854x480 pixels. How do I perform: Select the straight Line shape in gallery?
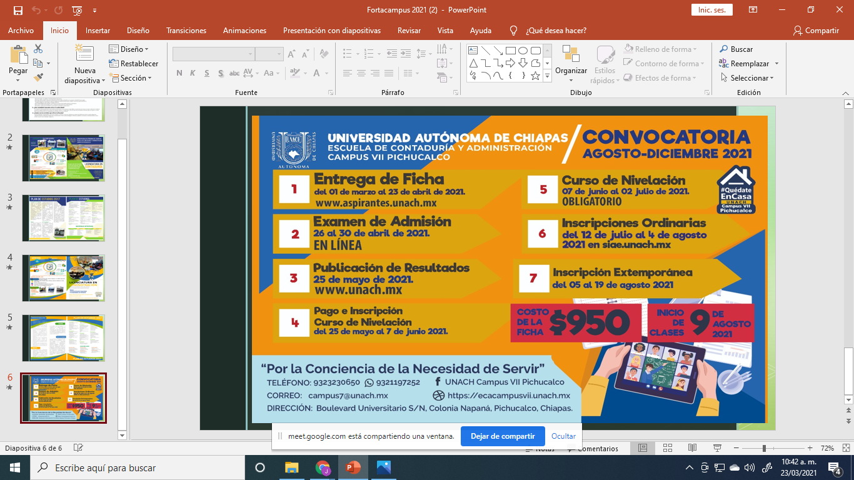click(x=486, y=51)
